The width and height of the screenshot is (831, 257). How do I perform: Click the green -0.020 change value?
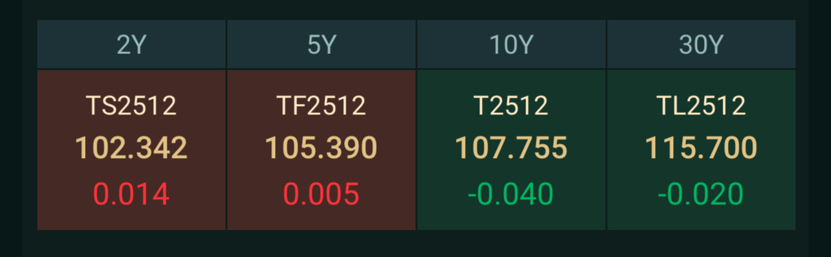click(701, 194)
